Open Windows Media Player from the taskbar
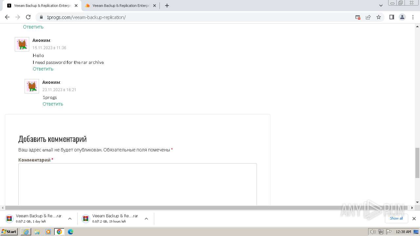 tap(48, 232)
